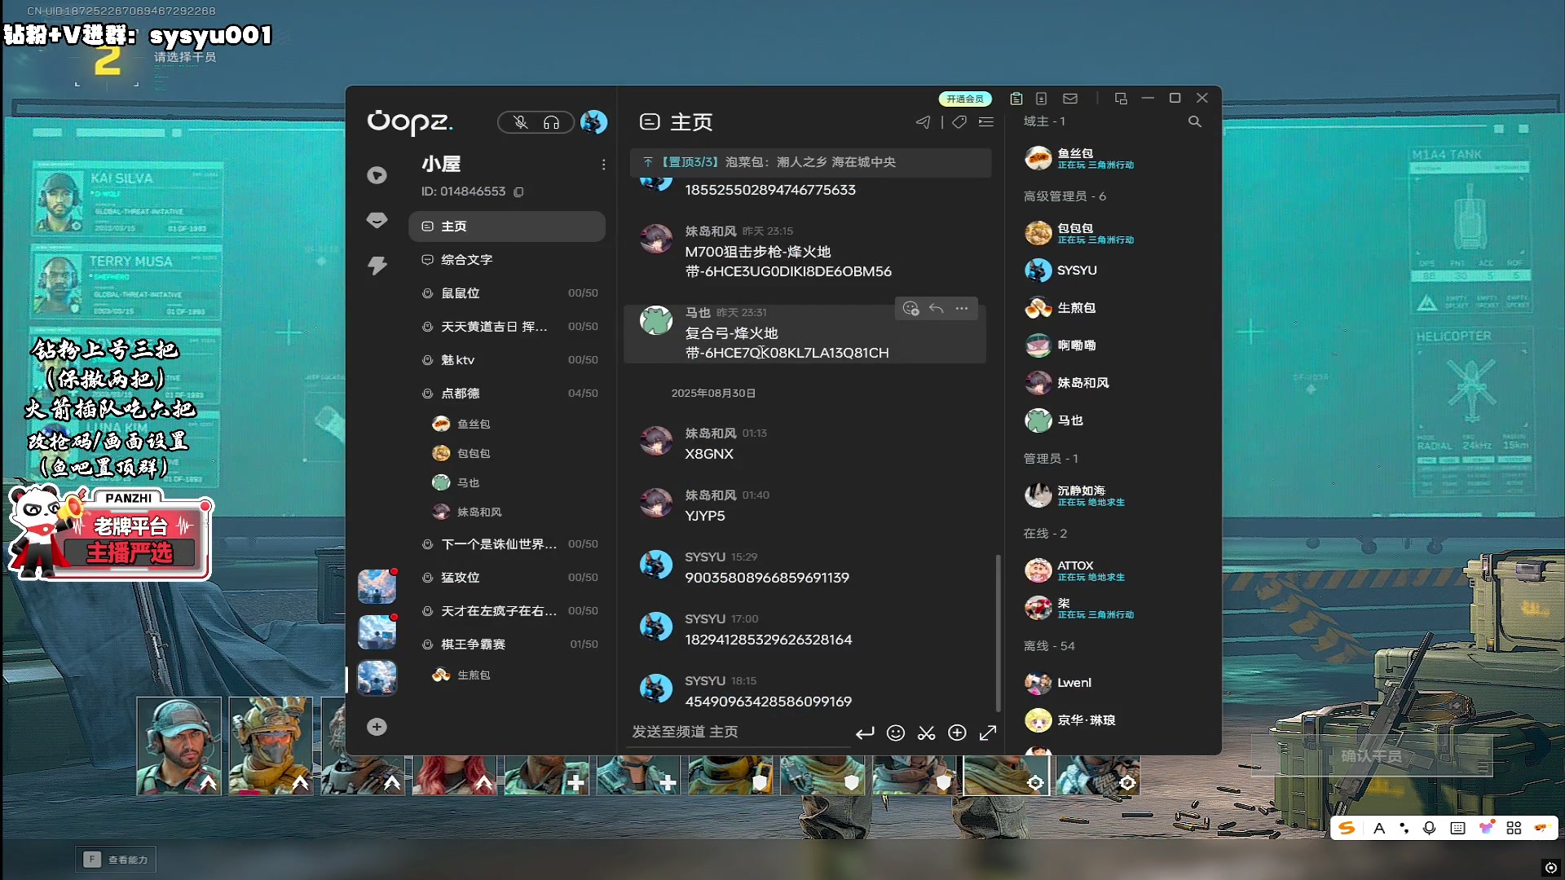
Task: Open the currently selected bottom server thumbnail
Action: coord(377,678)
